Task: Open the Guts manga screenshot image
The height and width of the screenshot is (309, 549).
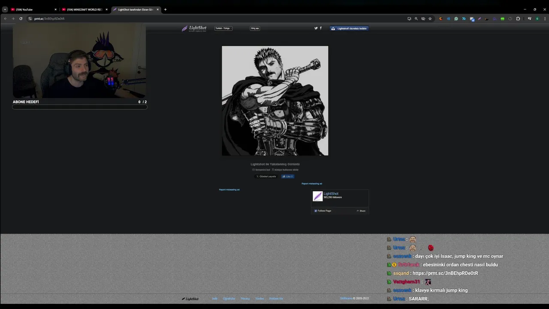Action: point(275,101)
